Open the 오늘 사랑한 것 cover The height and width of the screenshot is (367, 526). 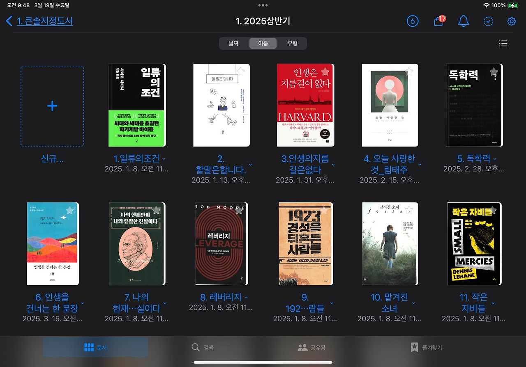coord(390,105)
